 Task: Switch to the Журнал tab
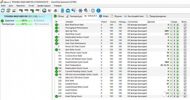coord(116,16)
